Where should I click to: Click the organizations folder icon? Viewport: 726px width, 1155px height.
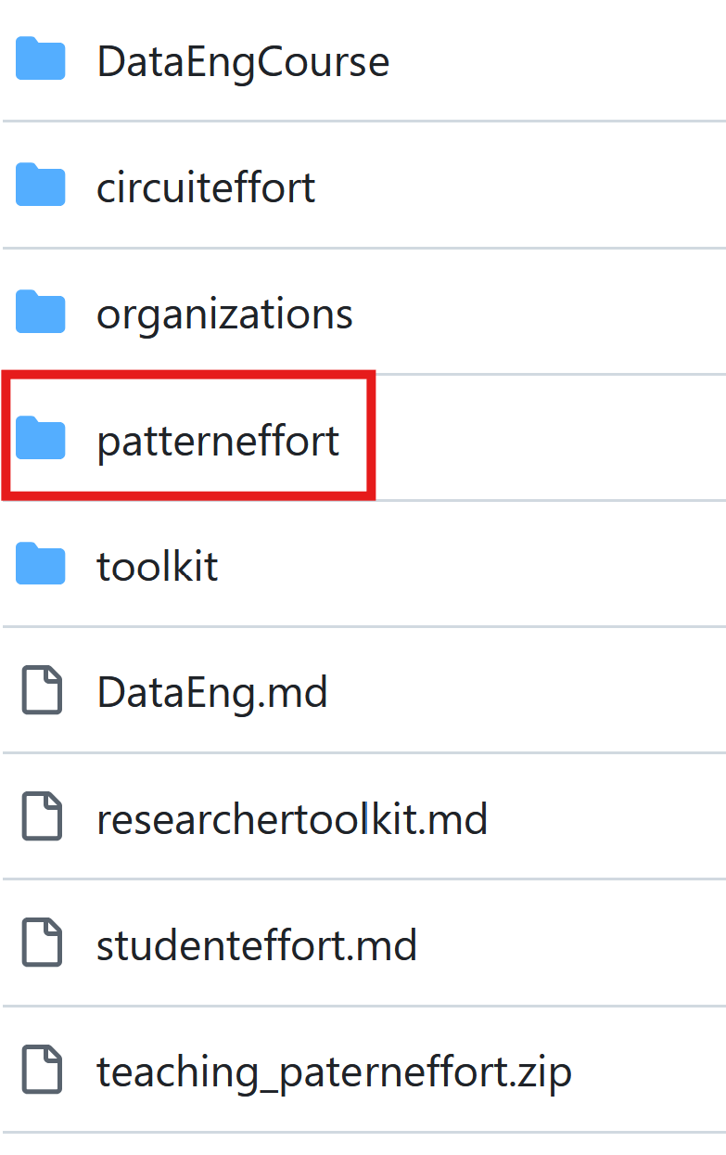click(41, 311)
